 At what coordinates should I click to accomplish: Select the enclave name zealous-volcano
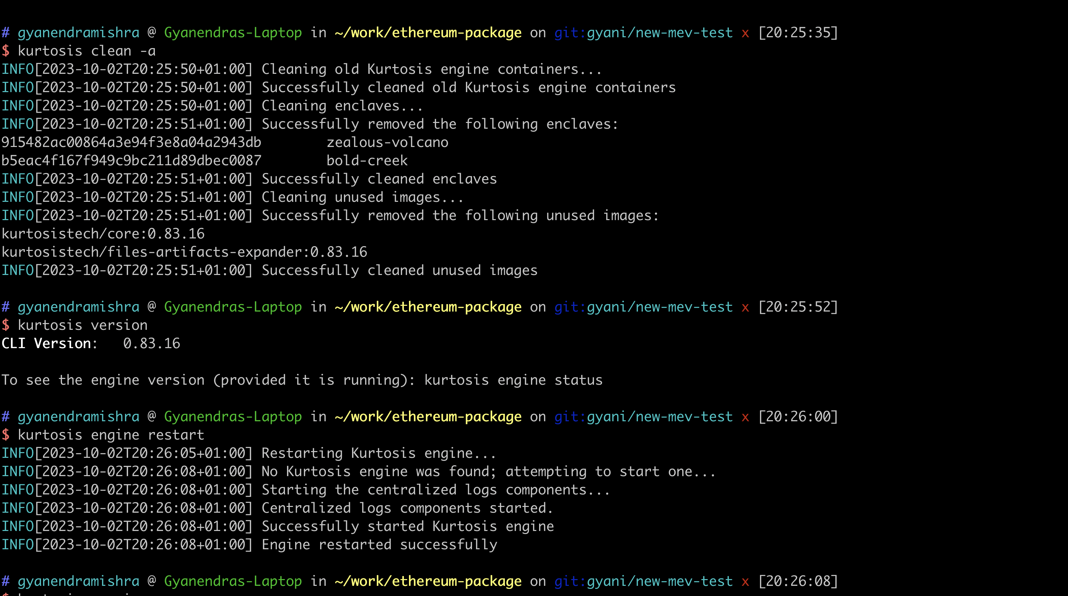click(x=387, y=142)
